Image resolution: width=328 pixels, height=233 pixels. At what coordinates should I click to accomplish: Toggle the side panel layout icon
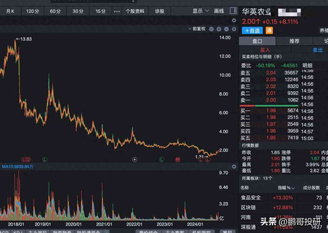pyautogui.click(x=233, y=11)
